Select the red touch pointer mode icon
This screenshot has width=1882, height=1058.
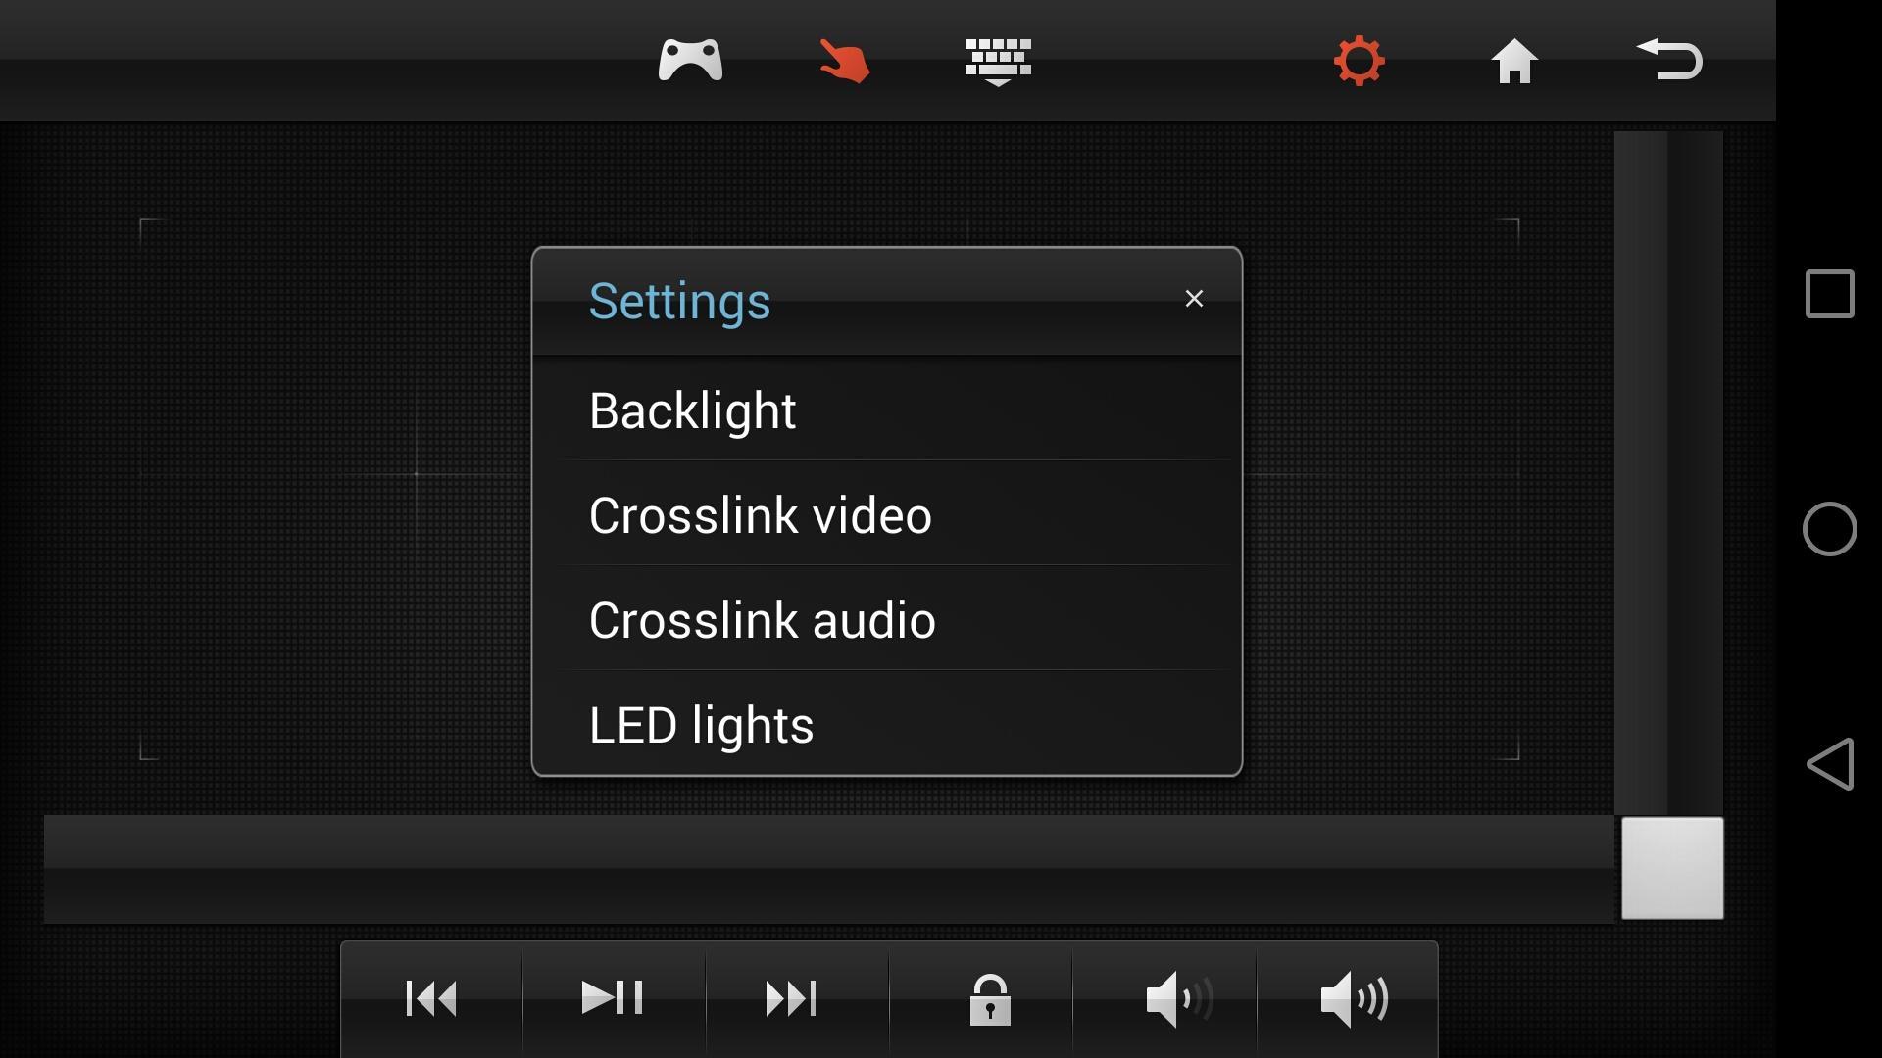pyautogui.click(x=844, y=61)
